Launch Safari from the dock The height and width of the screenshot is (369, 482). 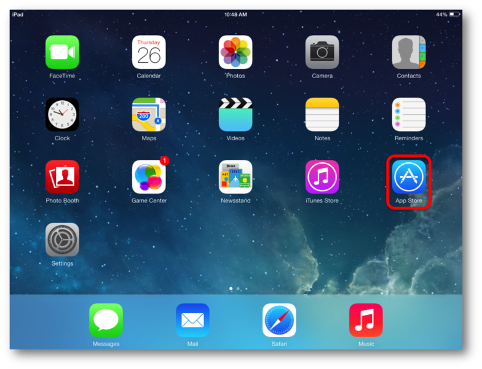[x=279, y=320]
